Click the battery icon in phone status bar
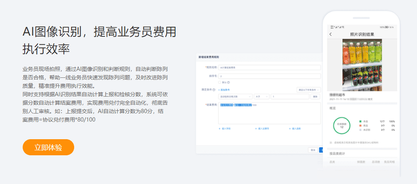 387,27
